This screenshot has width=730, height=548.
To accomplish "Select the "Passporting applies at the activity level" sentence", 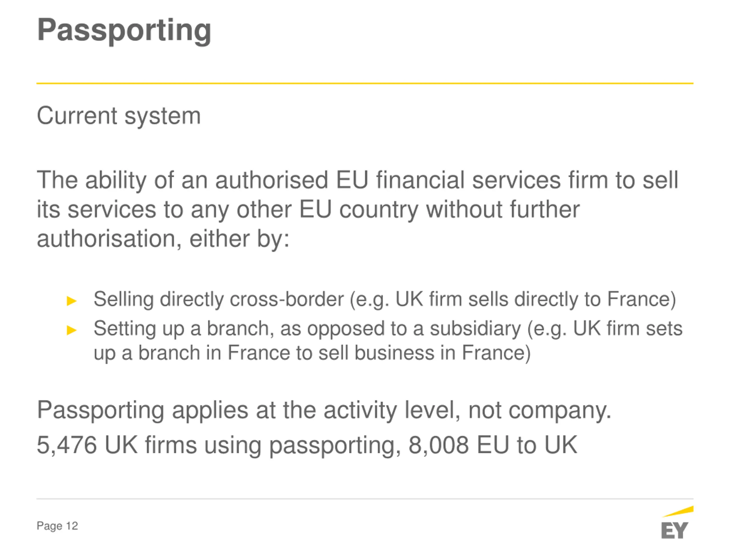I will click(324, 410).
